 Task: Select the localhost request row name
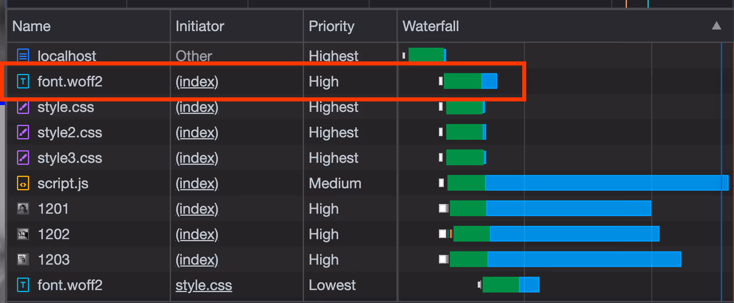pos(67,56)
